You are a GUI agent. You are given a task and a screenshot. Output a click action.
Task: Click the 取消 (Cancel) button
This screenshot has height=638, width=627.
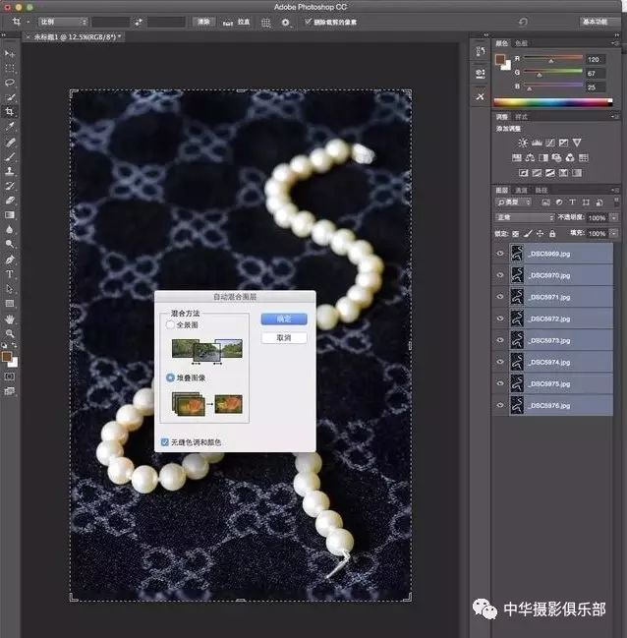[x=284, y=337]
